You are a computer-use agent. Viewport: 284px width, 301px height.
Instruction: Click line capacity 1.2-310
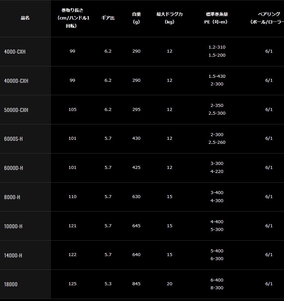pos(217,47)
